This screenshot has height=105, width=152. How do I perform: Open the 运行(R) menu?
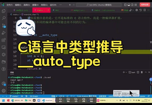tap(53, 5)
